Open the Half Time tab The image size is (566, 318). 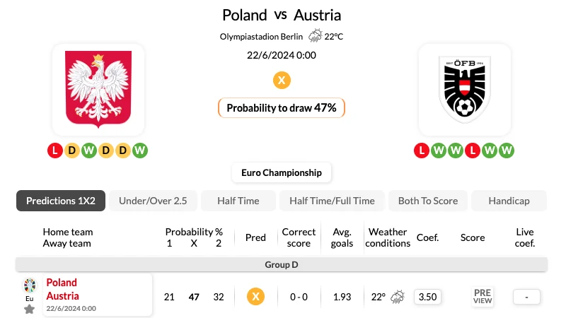click(x=238, y=201)
